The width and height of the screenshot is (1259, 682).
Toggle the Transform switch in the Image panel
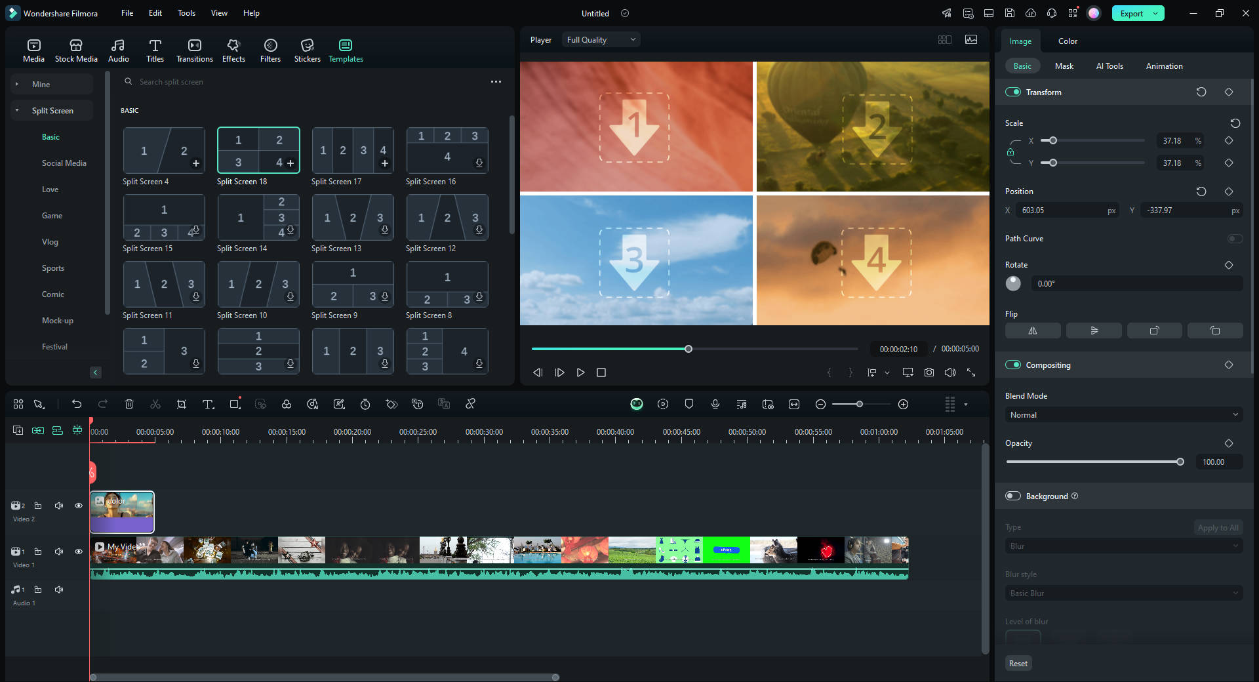click(1012, 92)
